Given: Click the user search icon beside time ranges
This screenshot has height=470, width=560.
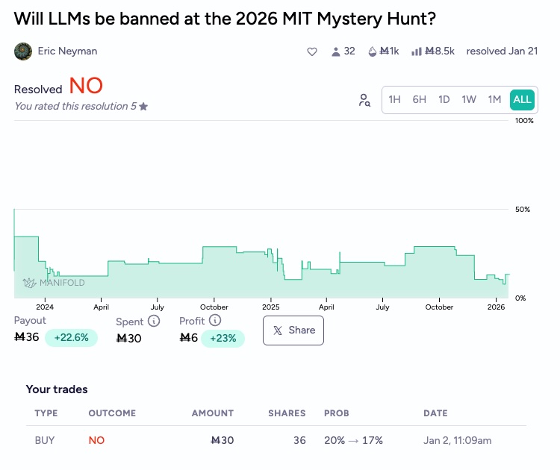Looking at the screenshot, I should [364, 100].
